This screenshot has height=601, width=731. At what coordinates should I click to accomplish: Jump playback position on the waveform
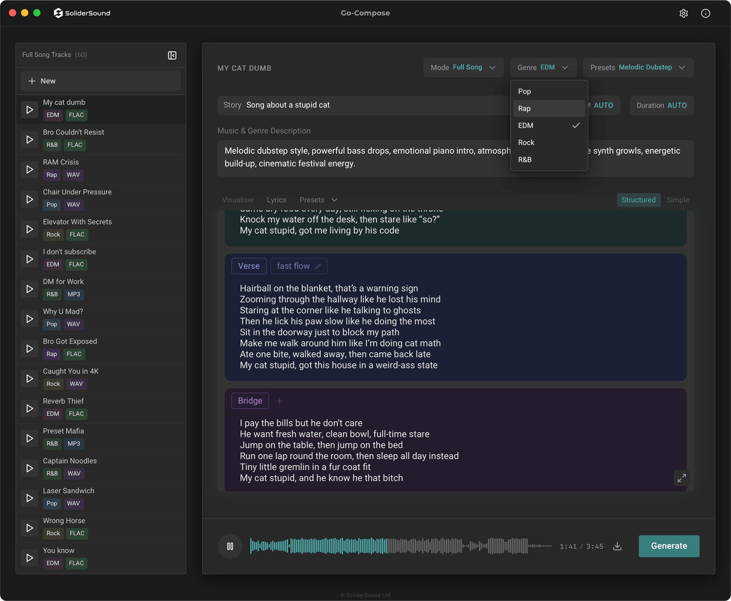tap(399, 546)
